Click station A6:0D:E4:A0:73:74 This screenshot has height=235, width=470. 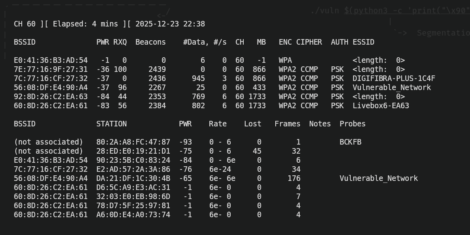point(133,215)
